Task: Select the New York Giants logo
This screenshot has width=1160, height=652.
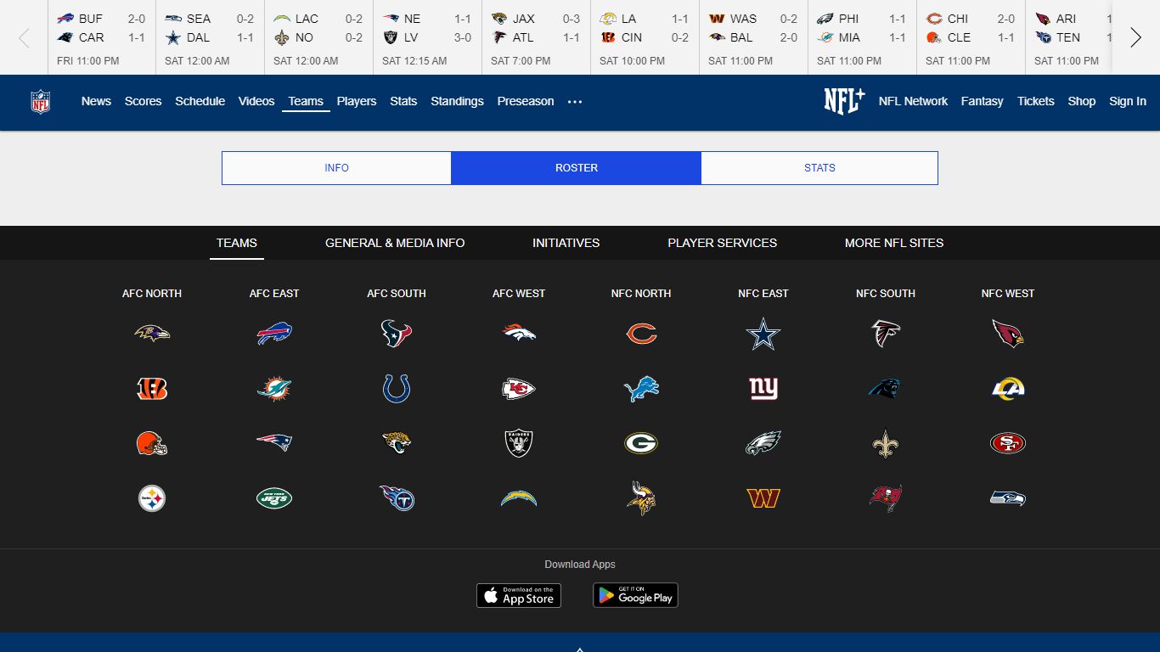Action: click(763, 389)
